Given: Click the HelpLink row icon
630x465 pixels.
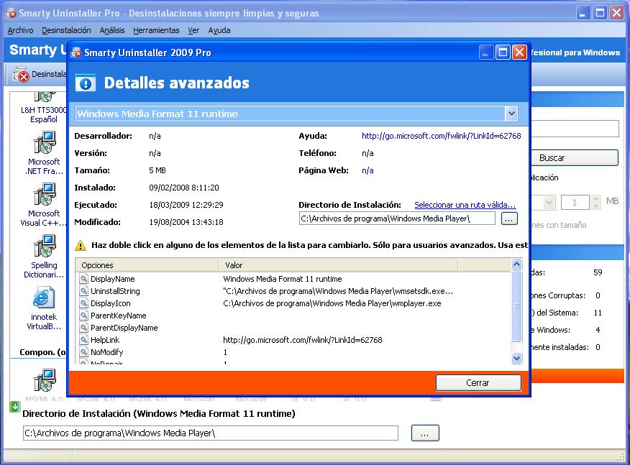Looking at the screenshot, I should 83,340.
